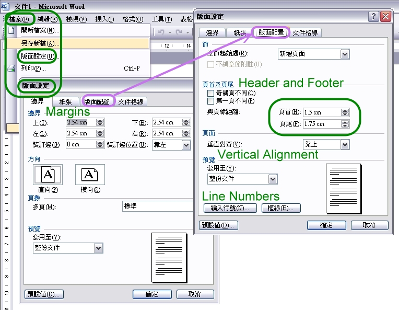Image resolution: width=399 pixels, height=310 pixels.
Task: Click the new document icon in File menu
Action: coord(11,30)
